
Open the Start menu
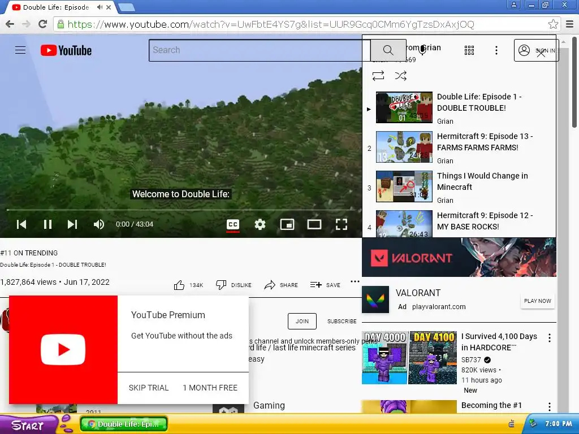[x=28, y=425]
